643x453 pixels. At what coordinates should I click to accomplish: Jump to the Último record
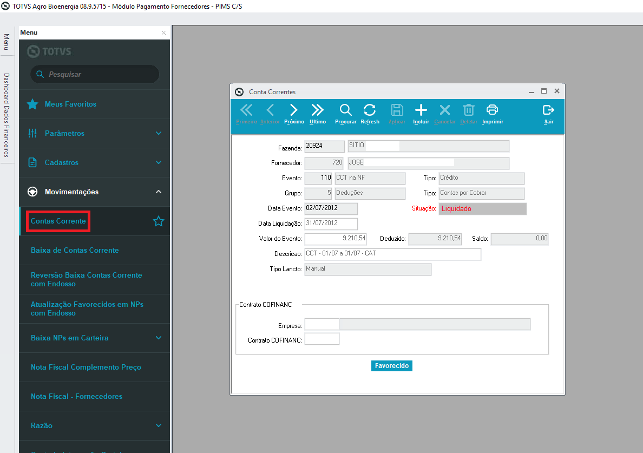point(317,114)
